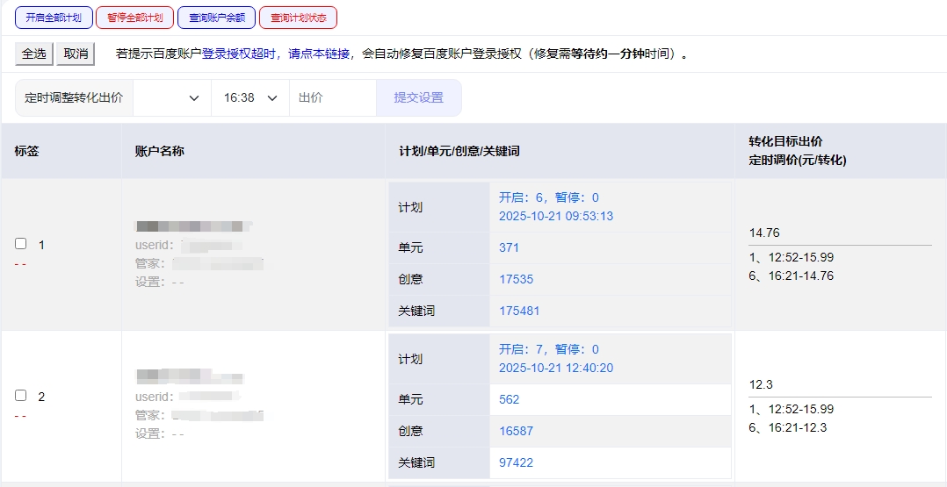This screenshot has width=947, height=487.
Task: Click the 查询计划状态 button
Action: pyautogui.click(x=298, y=18)
